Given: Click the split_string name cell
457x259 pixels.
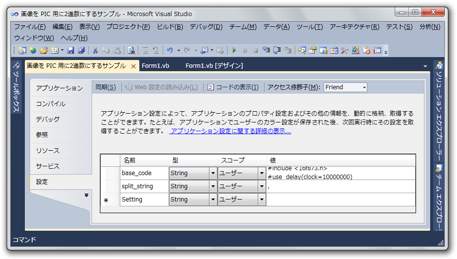Looking at the screenshot, I should pyautogui.click(x=144, y=186).
